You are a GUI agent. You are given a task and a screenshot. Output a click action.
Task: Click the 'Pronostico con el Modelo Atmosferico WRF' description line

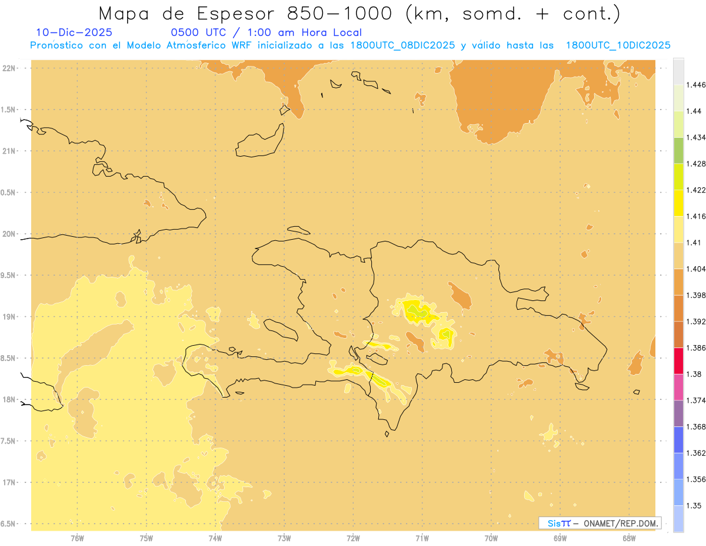pyautogui.click(x=350, y=45)
